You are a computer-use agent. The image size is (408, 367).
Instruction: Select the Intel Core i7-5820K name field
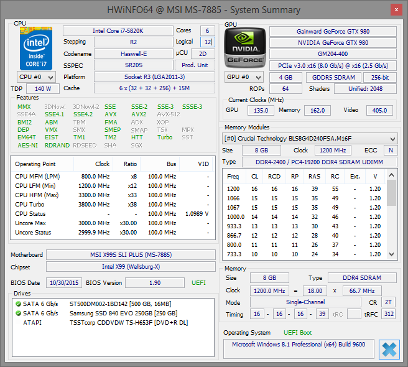point(118,30)
